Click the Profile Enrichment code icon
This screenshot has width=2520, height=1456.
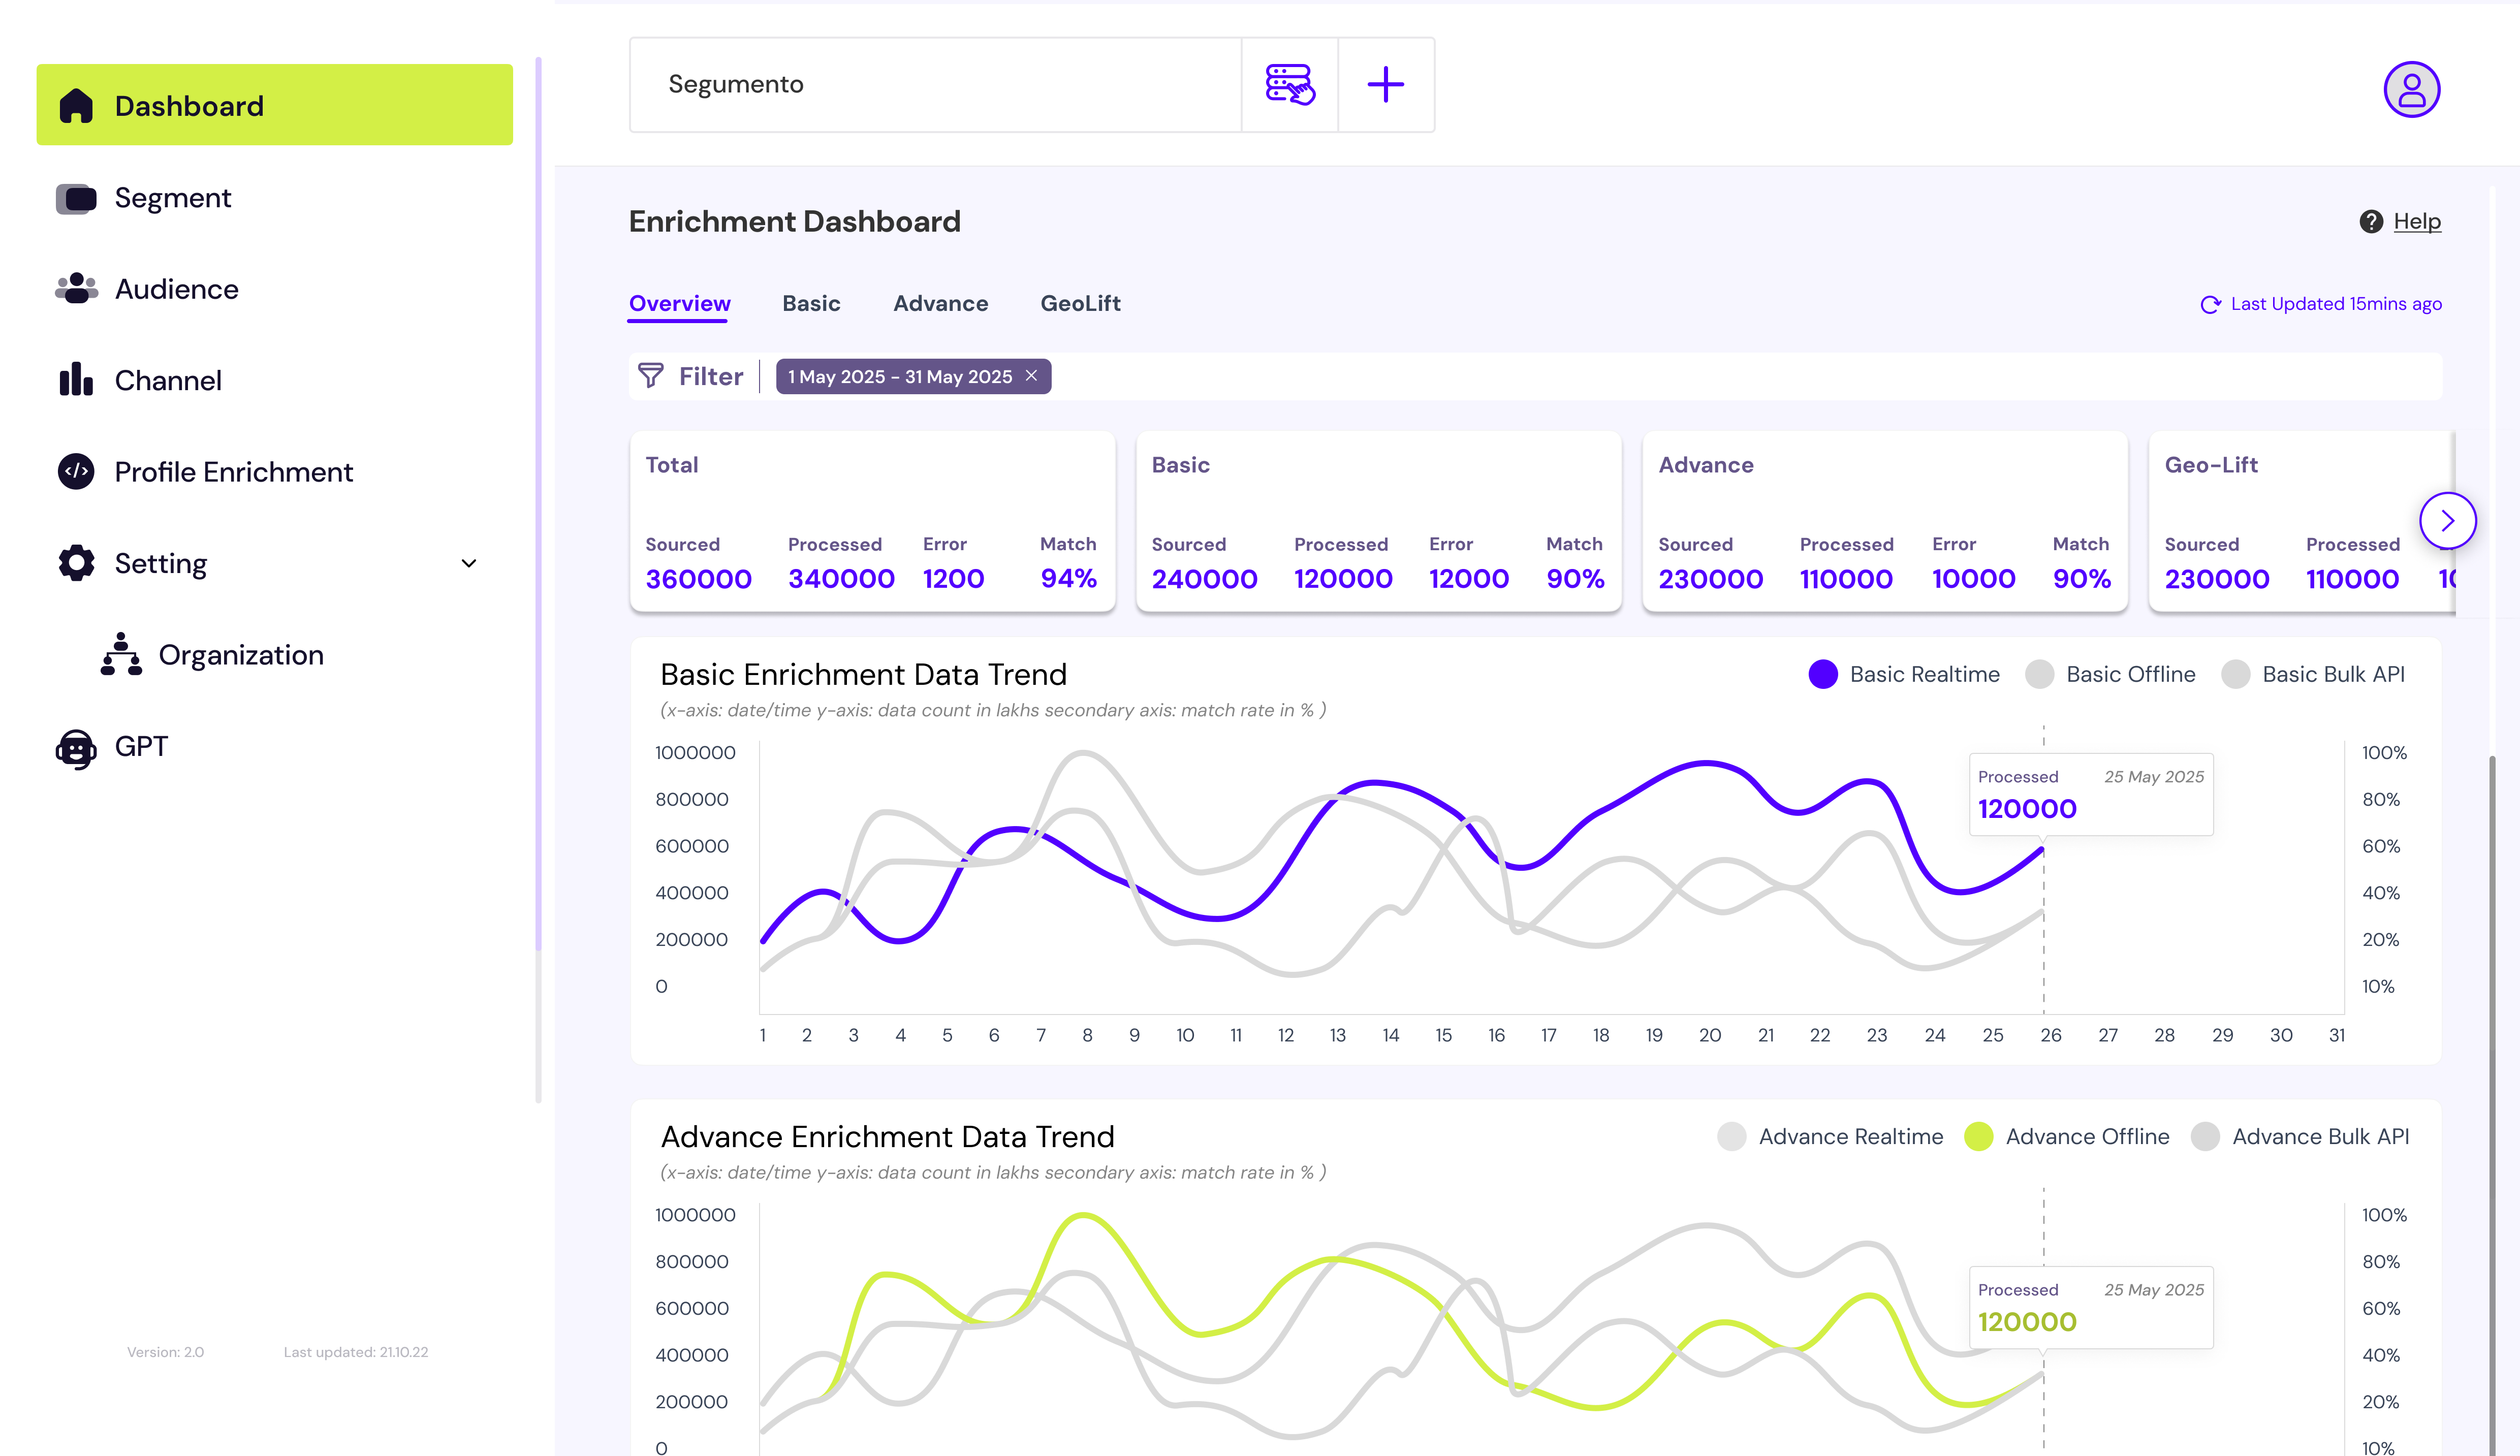[76, 471]
